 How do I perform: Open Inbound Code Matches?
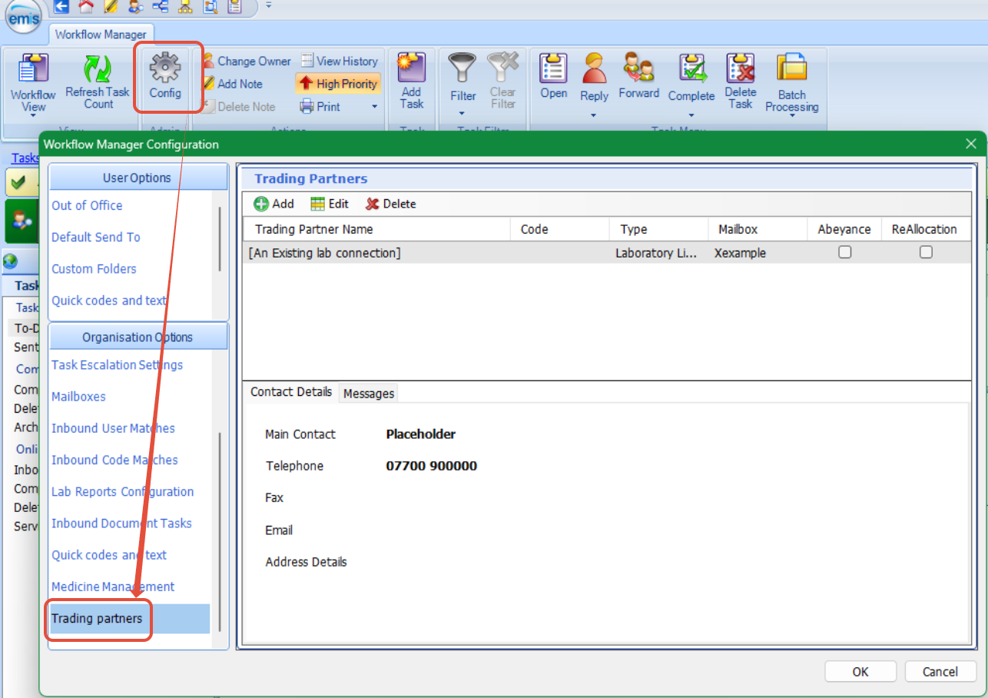pyautogui.click(x=114, y=460)
